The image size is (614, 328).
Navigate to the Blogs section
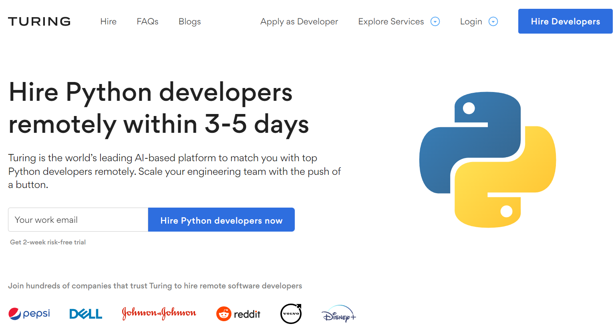coord(189,21)
